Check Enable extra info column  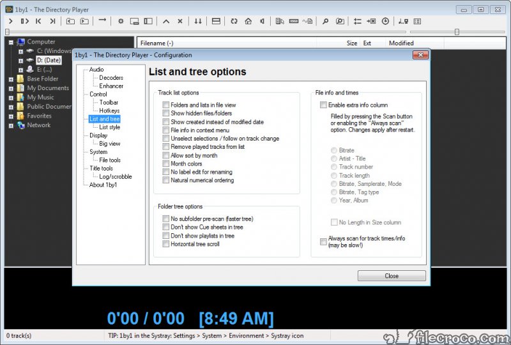click(x=323, y=105)
